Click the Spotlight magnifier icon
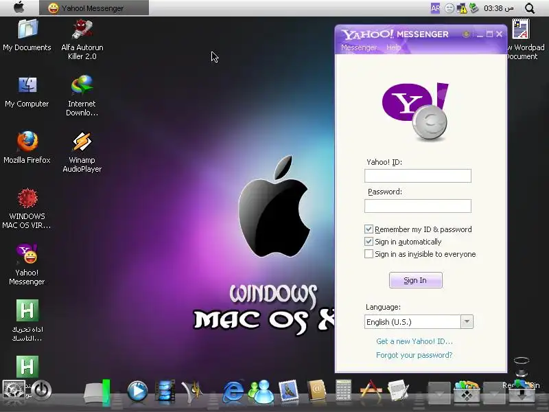 coord(530,8)
